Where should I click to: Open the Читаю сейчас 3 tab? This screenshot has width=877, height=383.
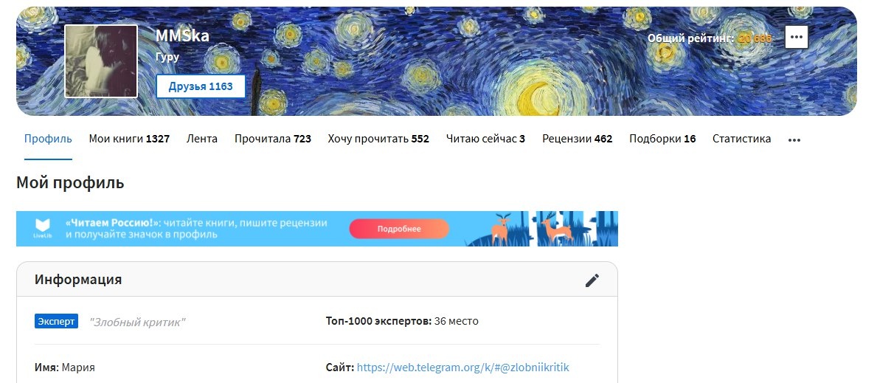485,139
